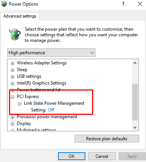Expand the Display settings node
146x162 pixels.
(x=12, y=124)
